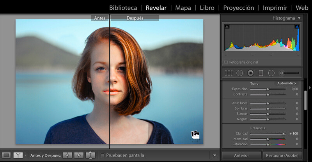Toggle the highlight clipping indicator in the histogram
The height and width of the screenshot is (162, 312).
(x=296, y=26)
